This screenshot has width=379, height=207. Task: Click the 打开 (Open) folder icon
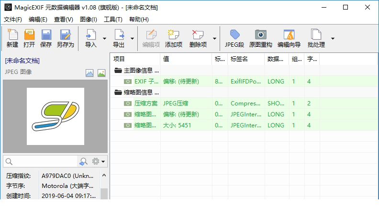[x=29, y=35]
